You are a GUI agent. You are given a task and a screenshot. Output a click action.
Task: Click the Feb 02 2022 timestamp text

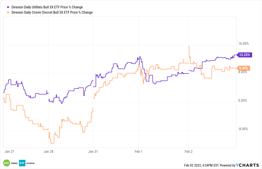click(206, 165)
